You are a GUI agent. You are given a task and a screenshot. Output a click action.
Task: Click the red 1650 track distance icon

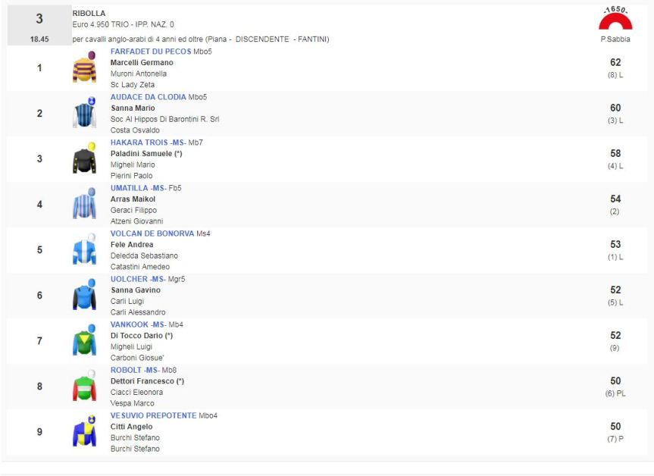615,20
